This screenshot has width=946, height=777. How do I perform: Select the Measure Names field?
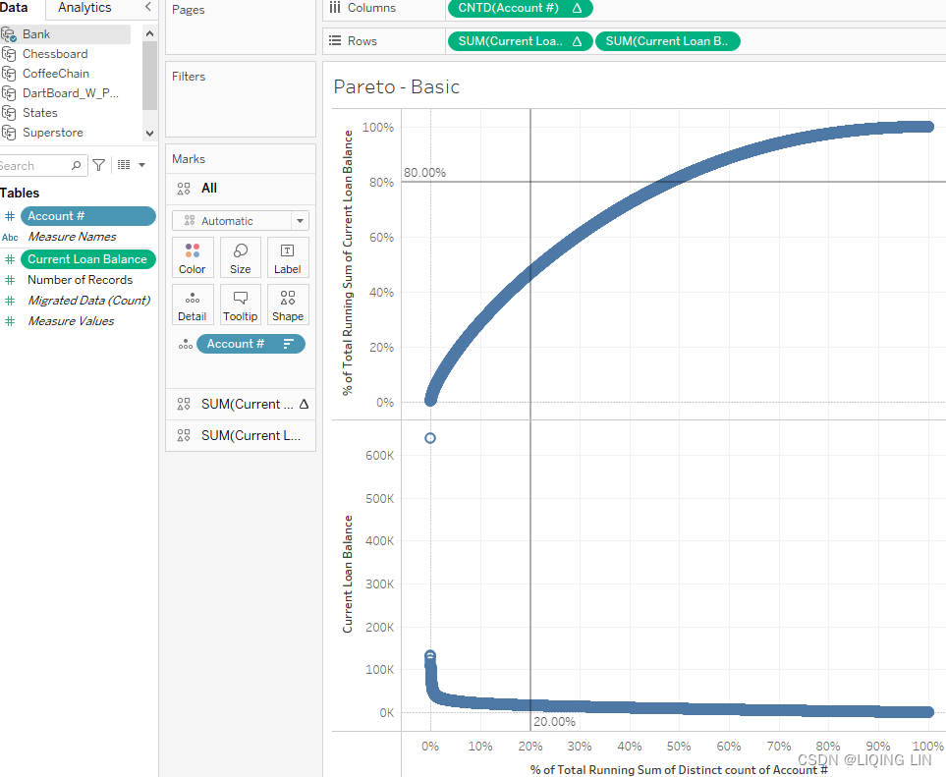(72, 237)
